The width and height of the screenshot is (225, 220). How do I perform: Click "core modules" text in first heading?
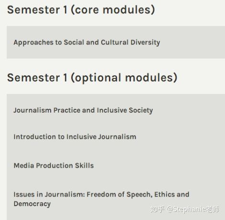[x=113, y=10]
